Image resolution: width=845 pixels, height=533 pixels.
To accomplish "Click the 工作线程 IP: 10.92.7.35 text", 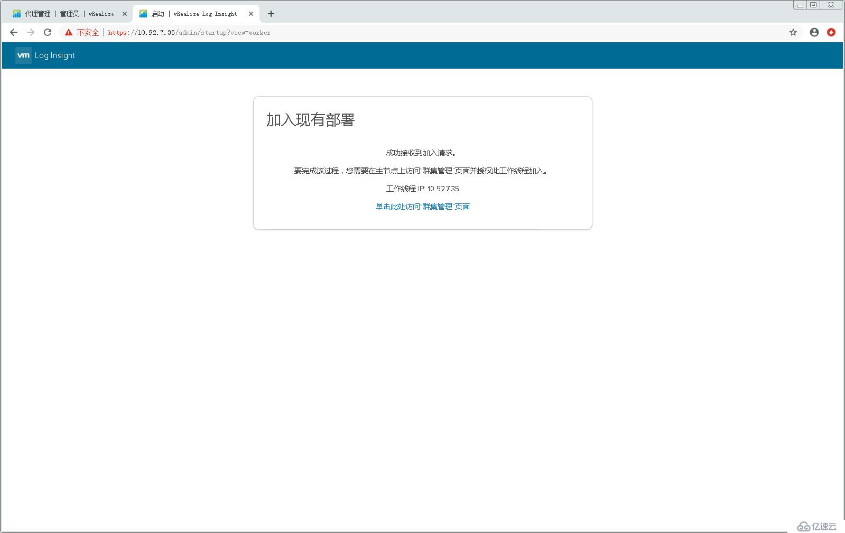I will click(x=423, y=189).
